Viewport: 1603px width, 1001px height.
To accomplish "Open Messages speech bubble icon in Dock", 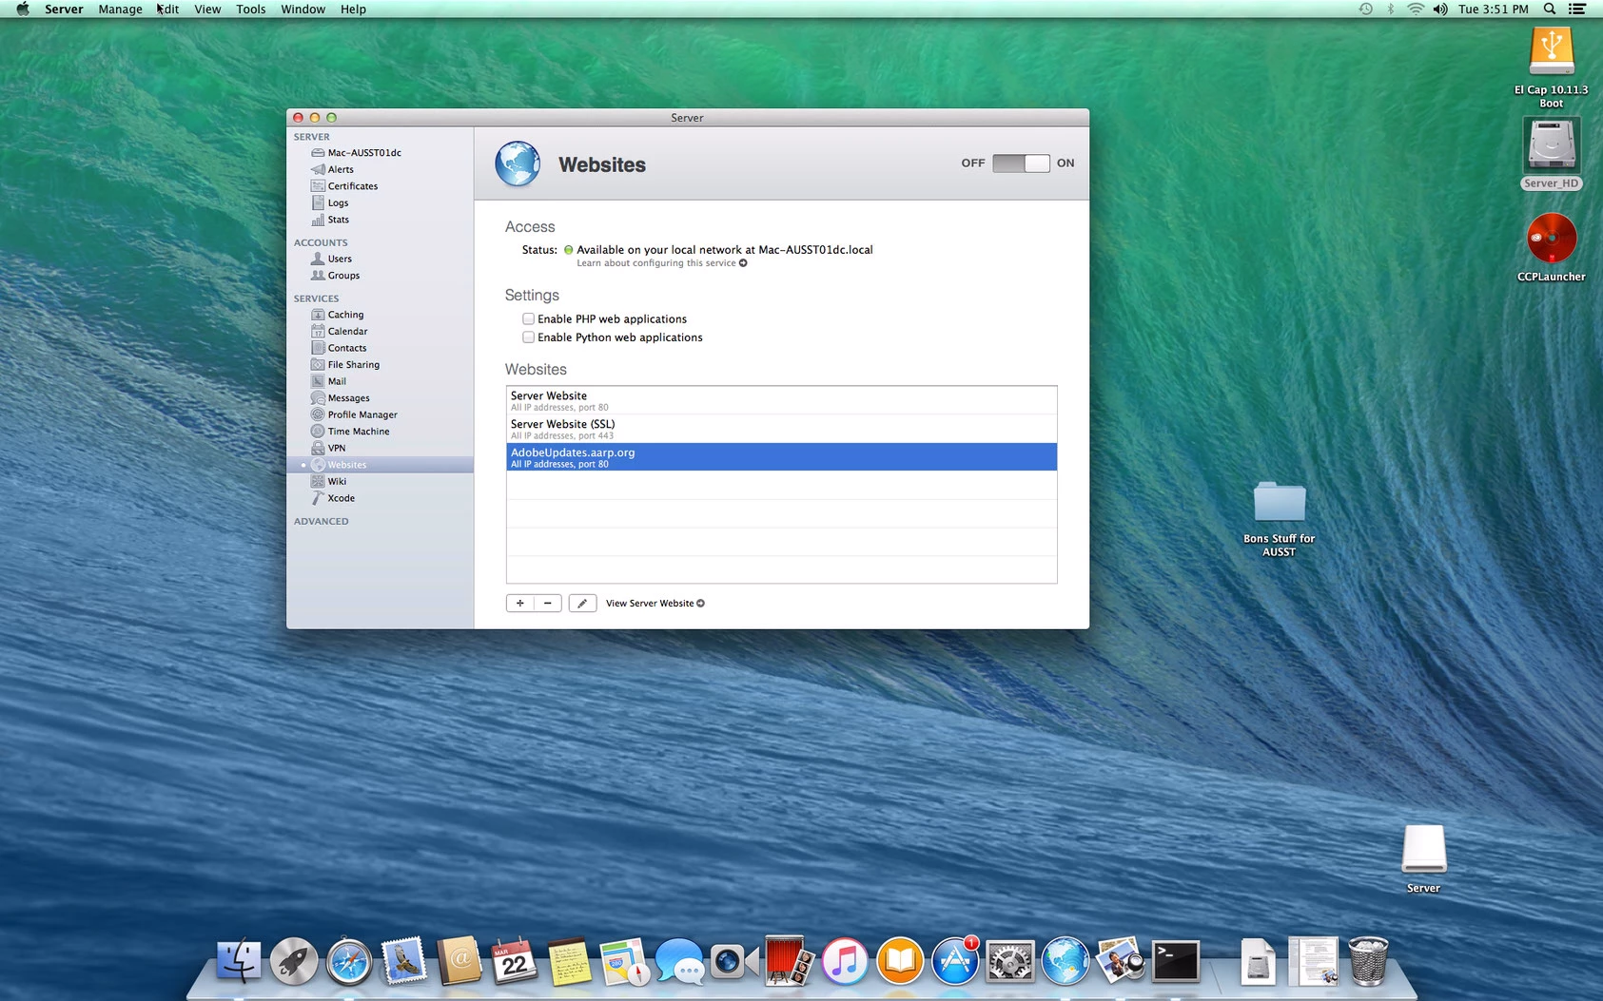I will click(679, 961).
